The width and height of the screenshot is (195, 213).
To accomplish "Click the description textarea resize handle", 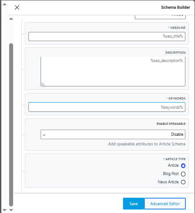I will click(43, 84).
